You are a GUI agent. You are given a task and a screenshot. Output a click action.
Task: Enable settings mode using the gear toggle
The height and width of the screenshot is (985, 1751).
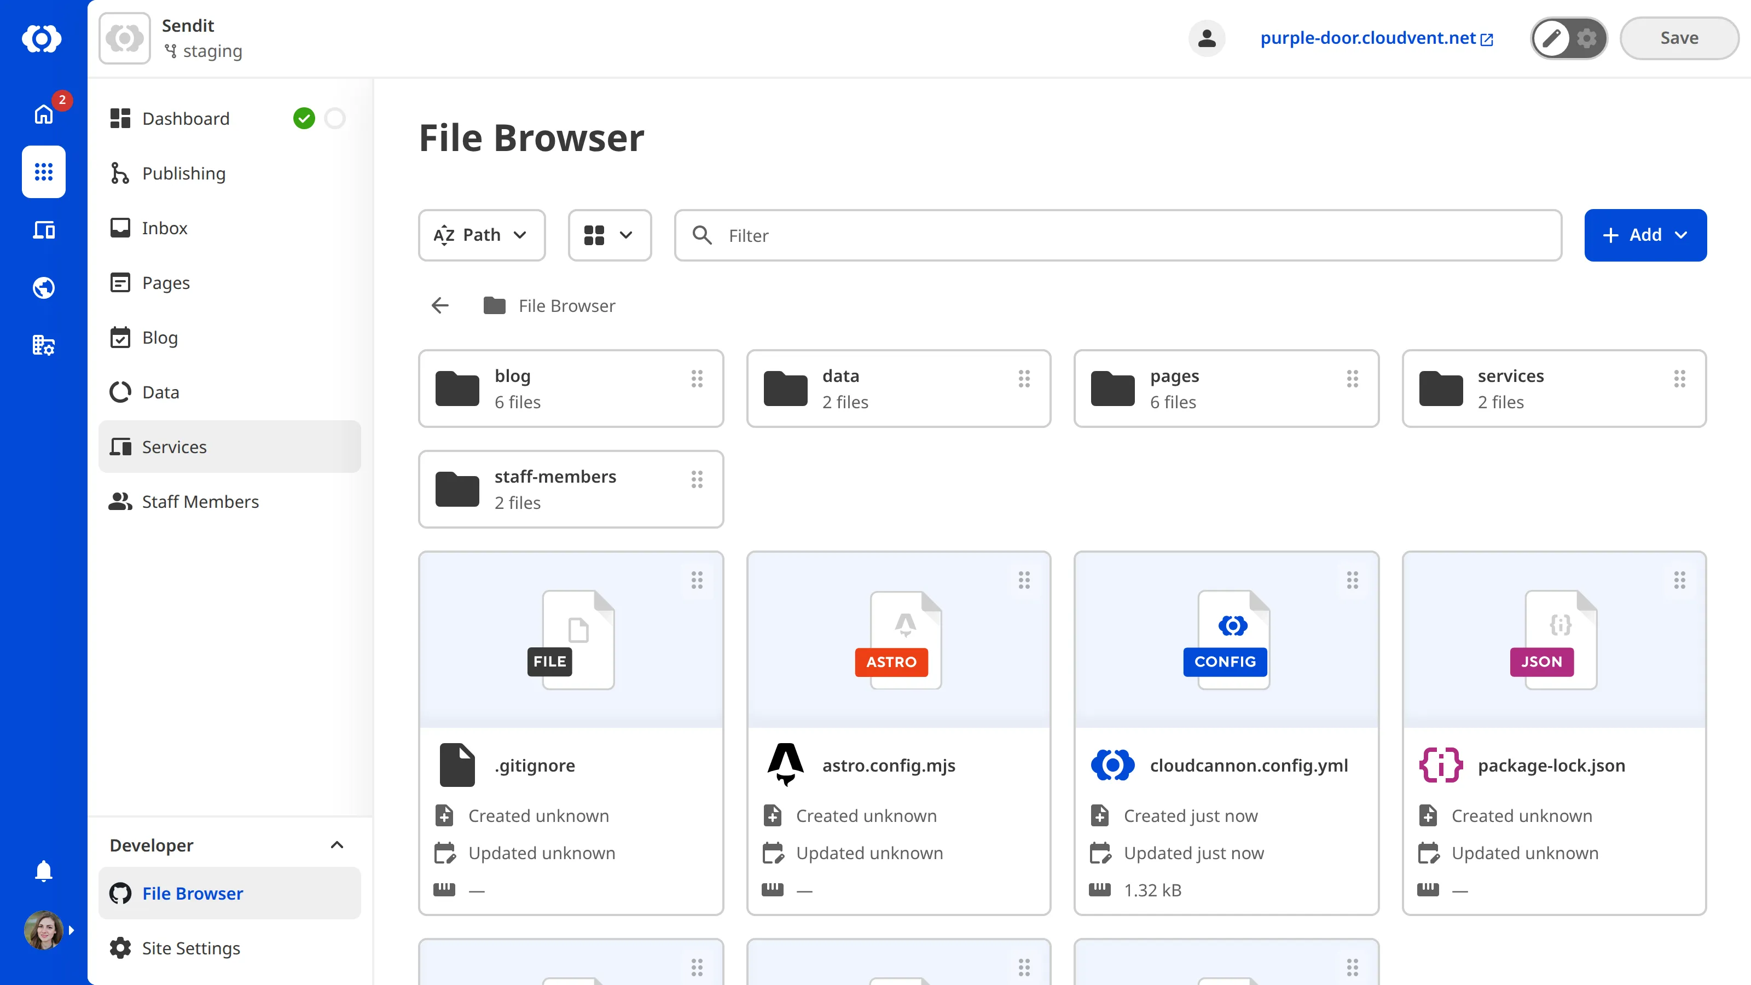coord(1588,38)
